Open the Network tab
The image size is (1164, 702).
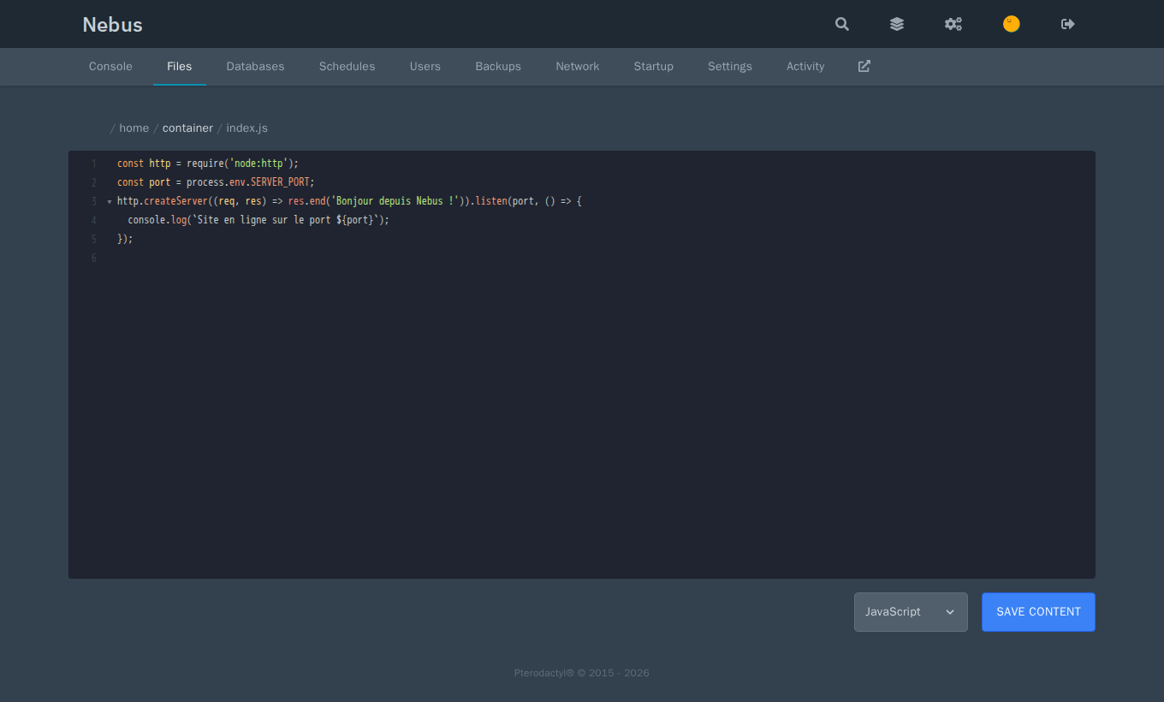578,67
